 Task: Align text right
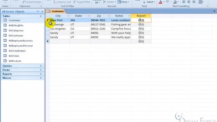click(194, 2)
